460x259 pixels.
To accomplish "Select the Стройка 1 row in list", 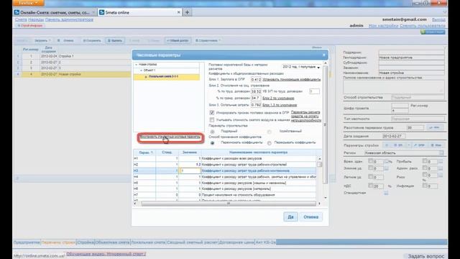I will coord(73,56).
